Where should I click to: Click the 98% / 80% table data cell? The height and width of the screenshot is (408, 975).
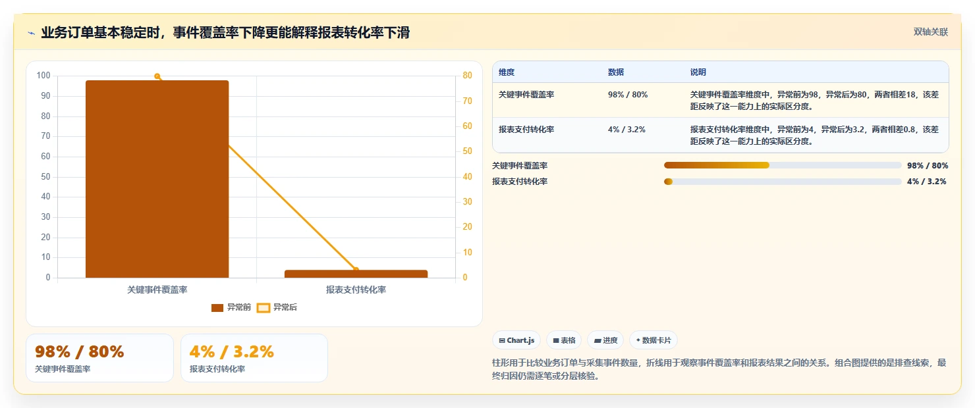[x=628, y=95]
